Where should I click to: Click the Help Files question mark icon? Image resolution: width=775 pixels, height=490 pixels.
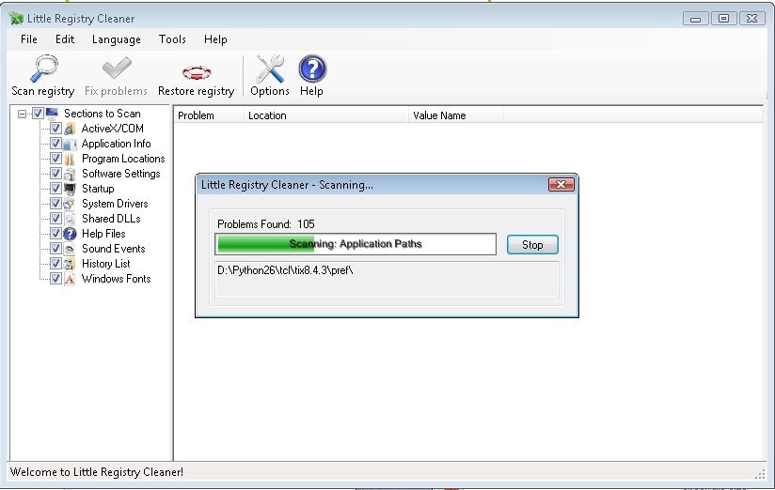pos(71,234)
